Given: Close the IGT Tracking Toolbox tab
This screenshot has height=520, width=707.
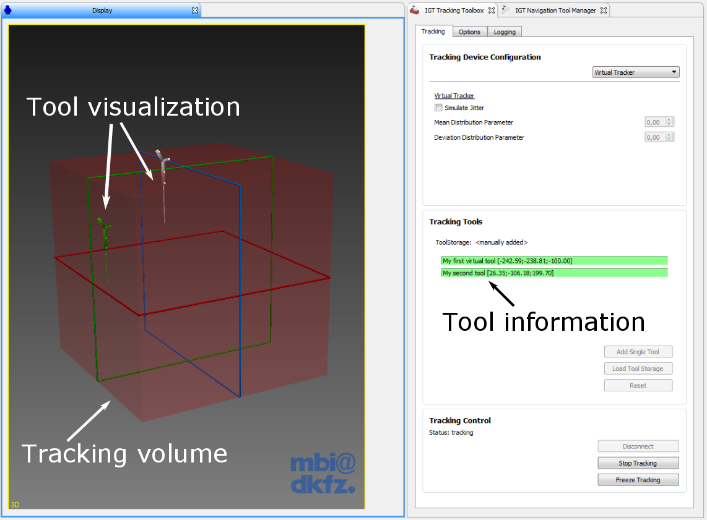Looking at the screenshot, I should [x=492, y=11].
